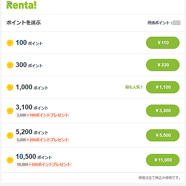Click the coin icon beside 5,200 ポイント
The image size is (186, 186).
10,135
